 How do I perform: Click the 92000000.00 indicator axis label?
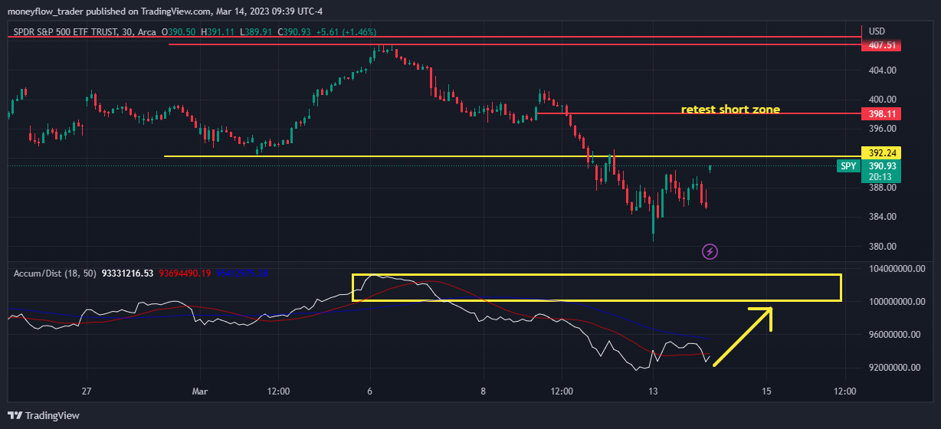pos(896,368)
